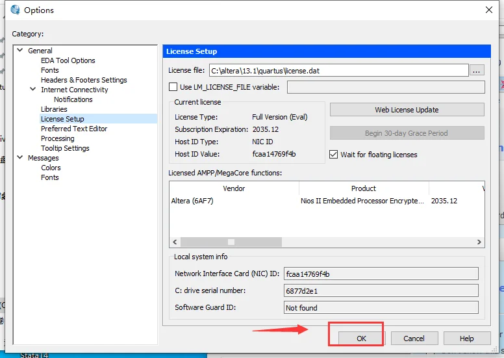The height and width of the screenshot is (358, 504).
Task: Collapse the Messages category
Action: click(x=20, y=157)
